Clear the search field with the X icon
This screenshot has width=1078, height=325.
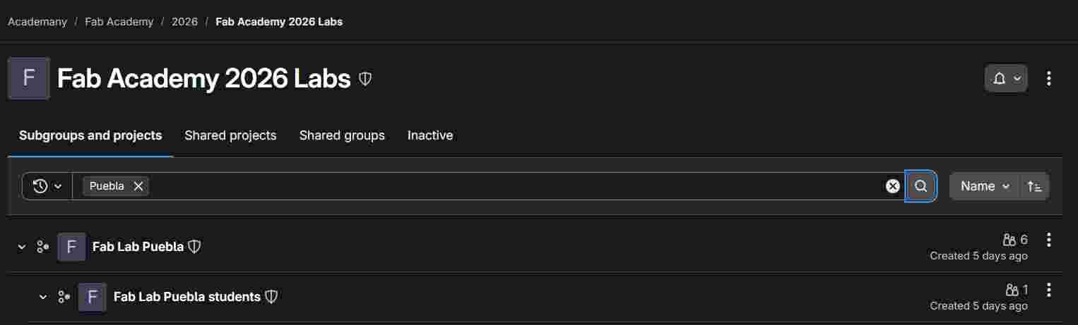coord(893,186)
